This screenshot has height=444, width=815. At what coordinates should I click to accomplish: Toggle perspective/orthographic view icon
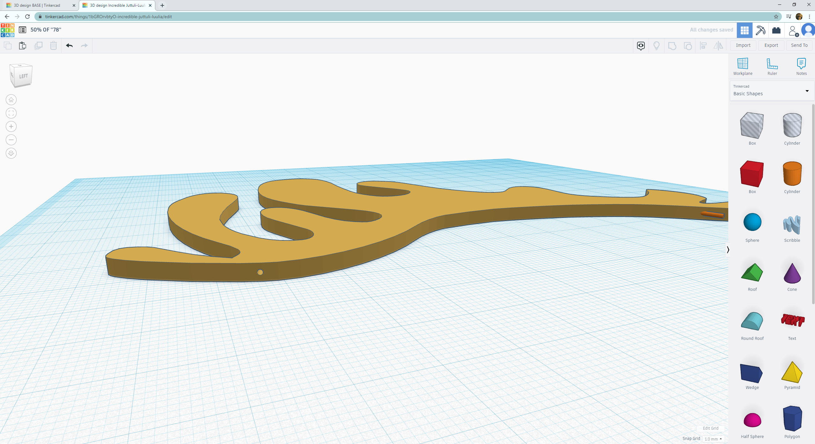[x=11, y=154]
